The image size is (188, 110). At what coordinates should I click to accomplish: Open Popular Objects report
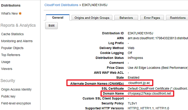pos(12,48)
